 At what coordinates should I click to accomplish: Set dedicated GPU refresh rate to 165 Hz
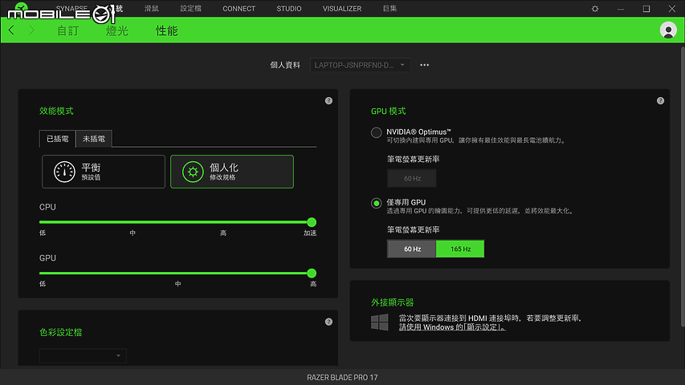click(x=460, y=249)
